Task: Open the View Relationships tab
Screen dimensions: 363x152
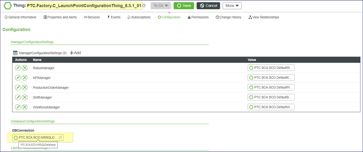Action: tap(264, 17)
